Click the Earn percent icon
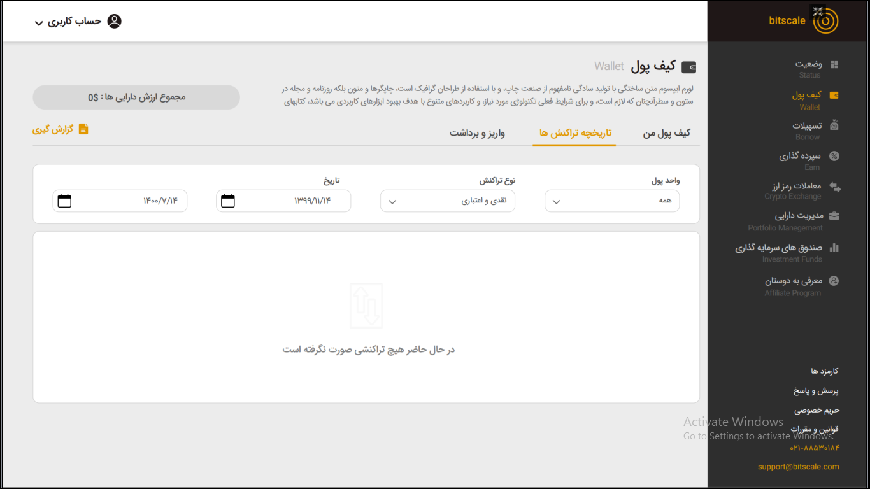 point(834,156)
